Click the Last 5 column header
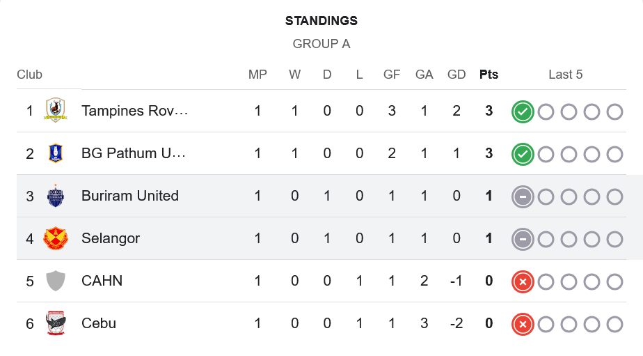 pyautogui.click(x=565, y=75)
